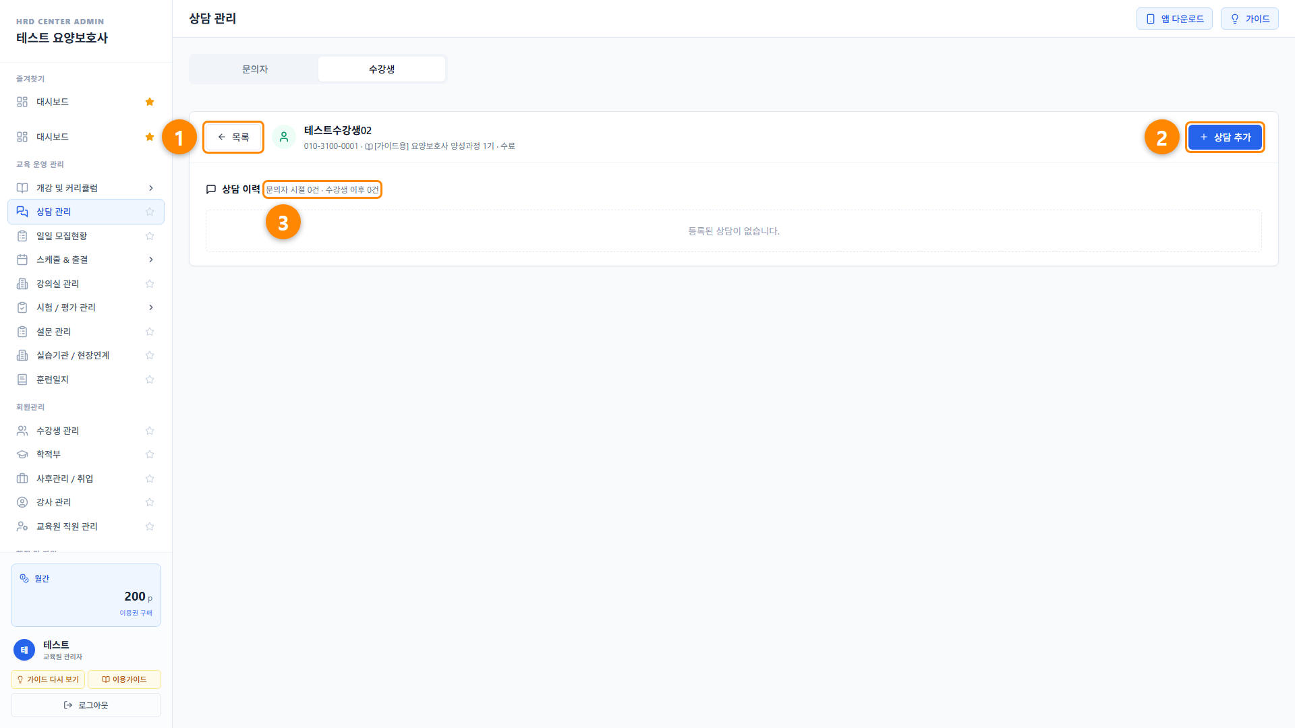Toggle favorite star for 설문 관리
Image resolution: width=1295 pixels, height=728 pixels.
tap(150, 332)
